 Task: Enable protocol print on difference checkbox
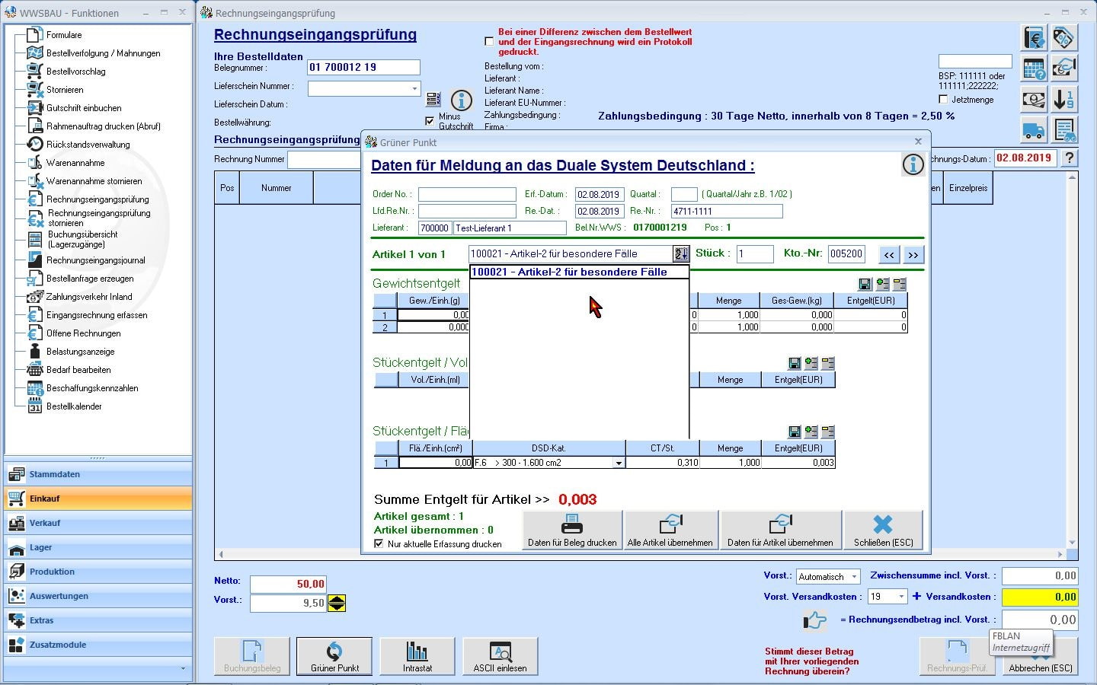[x=489, y=42]
